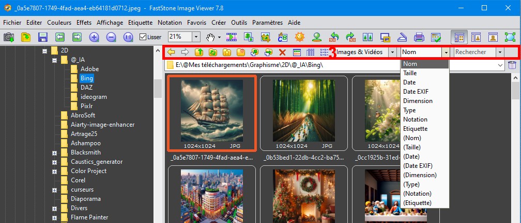Expand the folder path history chevron
Image resolution: width=521 pixels, height=223 pixels.
(x=500, y=65)
